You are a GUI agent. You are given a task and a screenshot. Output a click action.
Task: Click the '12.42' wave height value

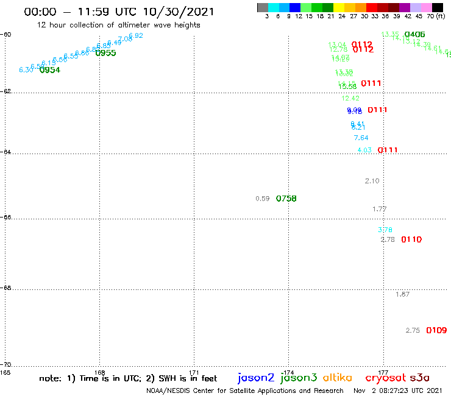tap(350, 98)
